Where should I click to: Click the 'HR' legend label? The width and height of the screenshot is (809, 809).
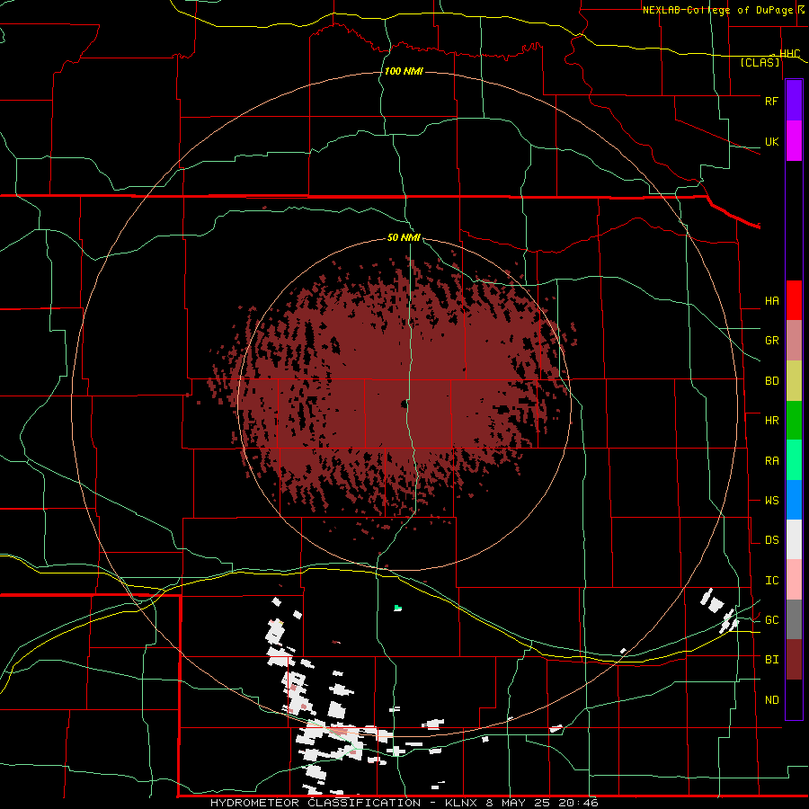pyautogui.click(x=771, y=421)
